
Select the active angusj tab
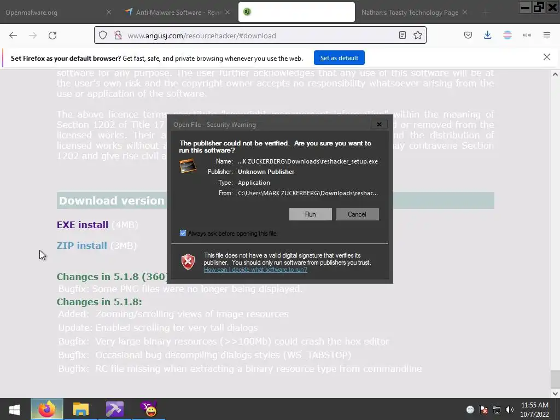(x=296, y=13)
